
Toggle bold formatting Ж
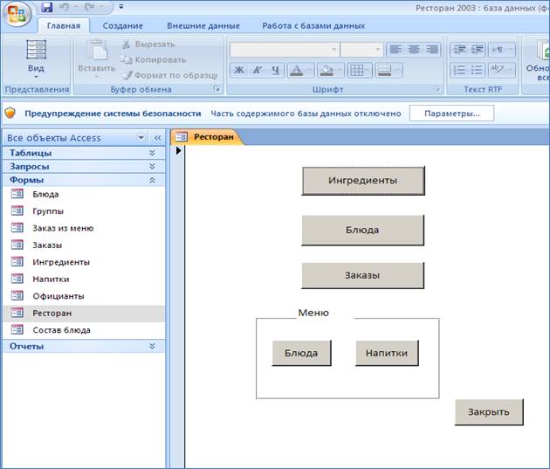click(239, 71)
